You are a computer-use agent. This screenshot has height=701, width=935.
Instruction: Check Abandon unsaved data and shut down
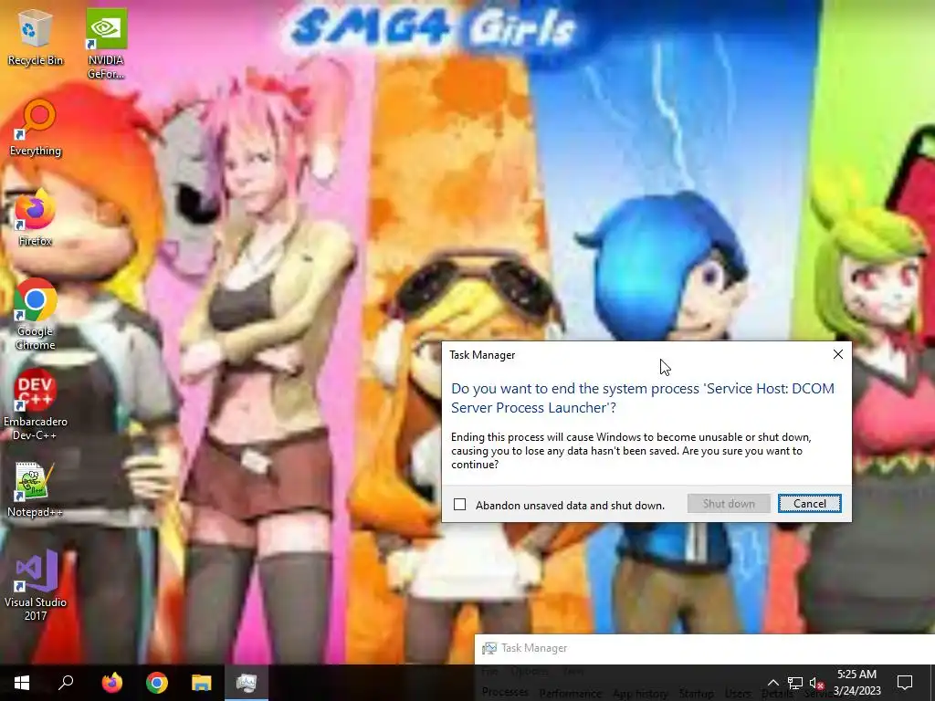[x=460, y=504]
